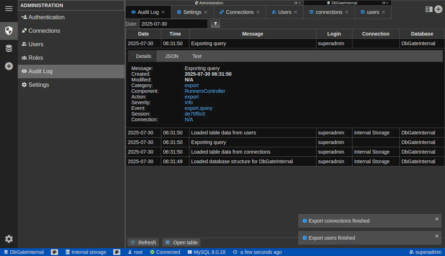Click the palette icon next to Internal storage in status bar
Viewport: 445px width, 256px height.
coord(117,252)
